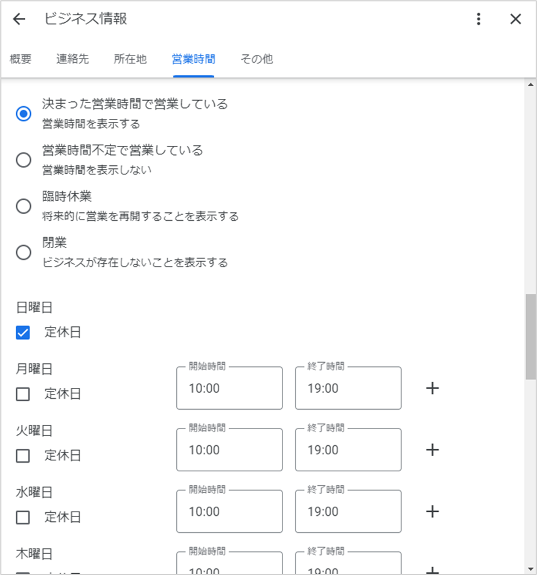This screenshot has width=537, height=575.
Task: Open the 連絡先 tab
Action: (x=72, y=59)
